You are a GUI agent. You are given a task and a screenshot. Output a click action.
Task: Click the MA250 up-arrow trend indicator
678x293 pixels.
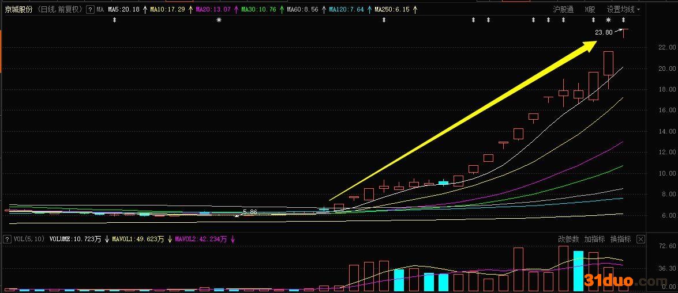(x=414, y=10)
